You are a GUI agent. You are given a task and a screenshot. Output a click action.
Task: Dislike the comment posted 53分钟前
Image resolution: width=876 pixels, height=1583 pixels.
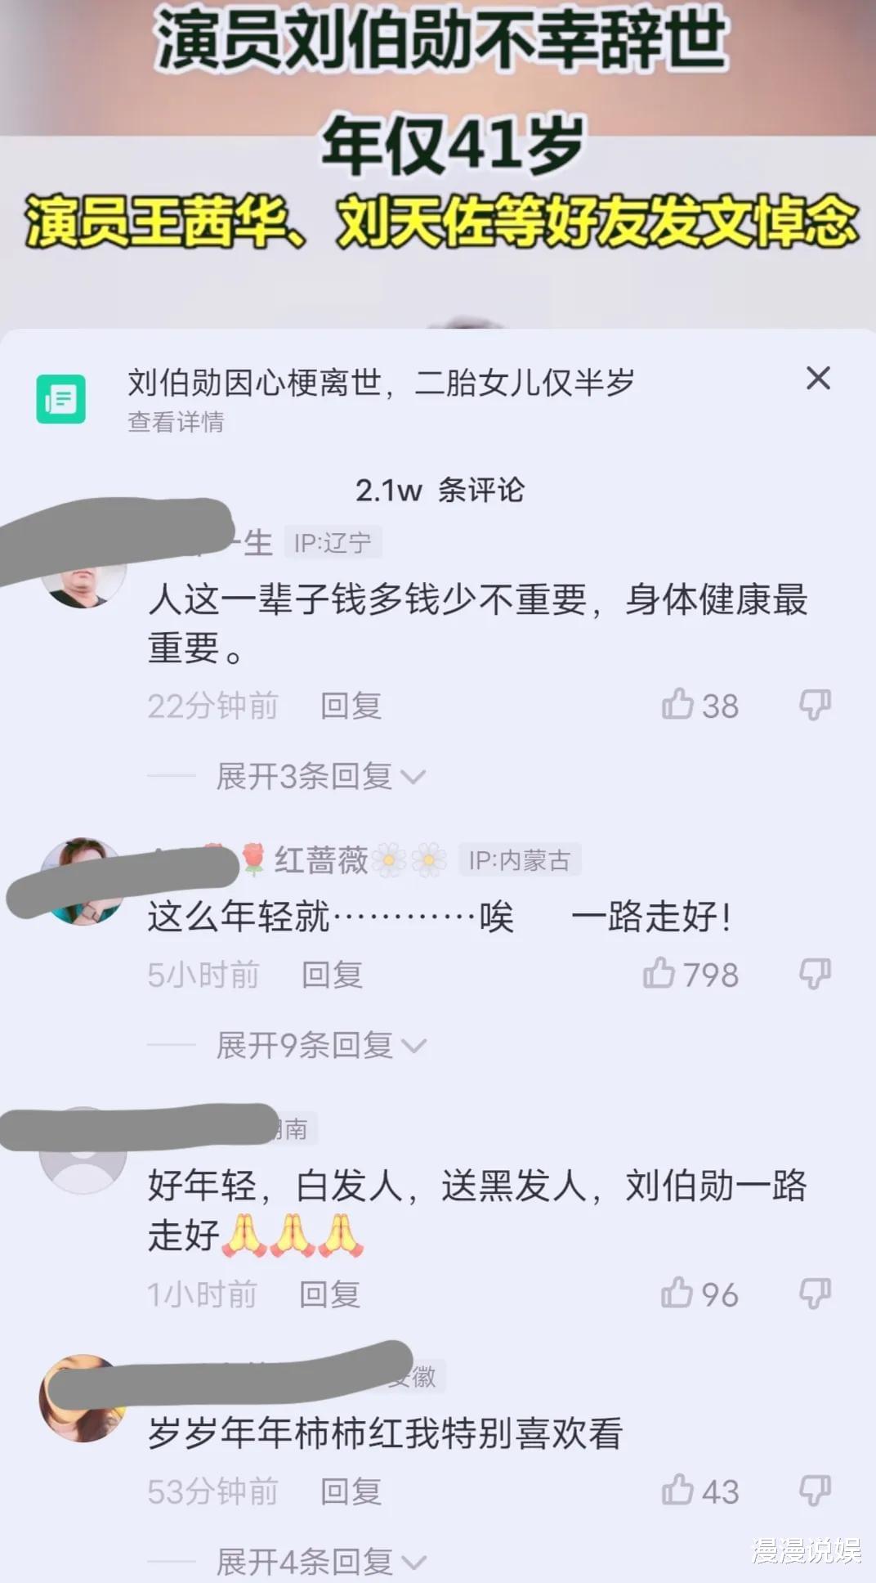pos(815,1491)
